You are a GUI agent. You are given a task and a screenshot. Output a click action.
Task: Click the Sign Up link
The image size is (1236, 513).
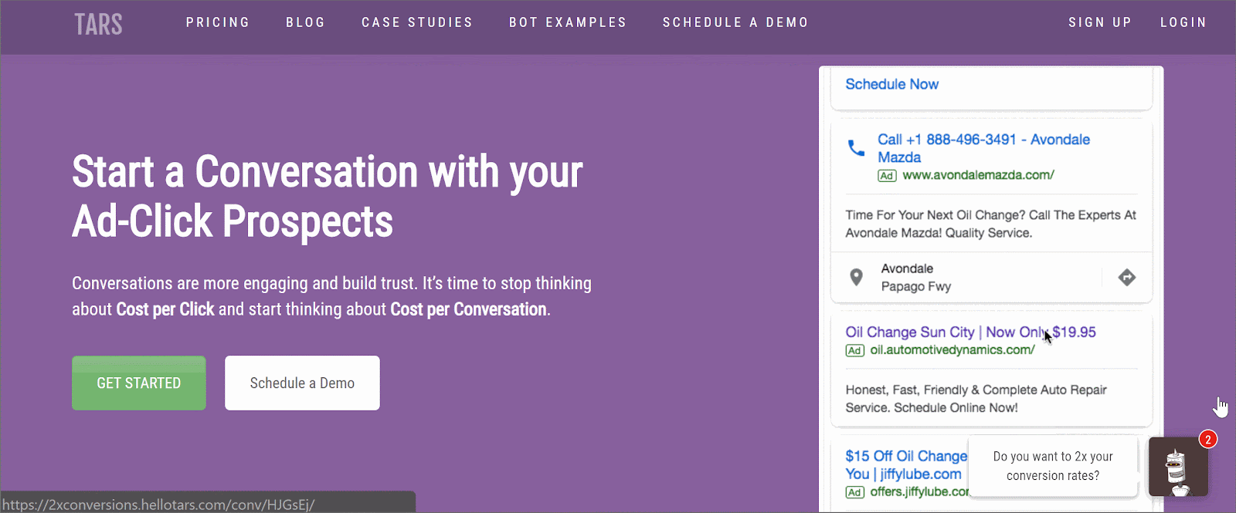tap(1100, 22)
